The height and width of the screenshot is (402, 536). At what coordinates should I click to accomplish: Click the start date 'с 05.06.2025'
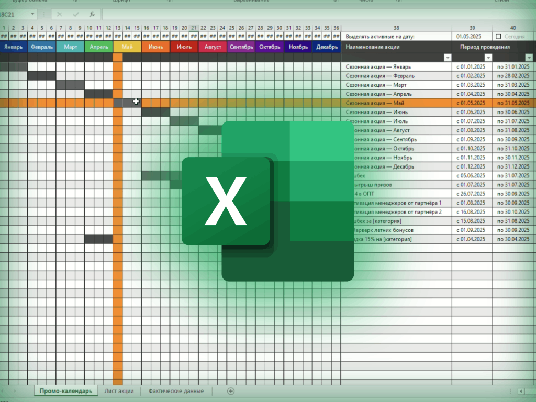click(472, 176)
